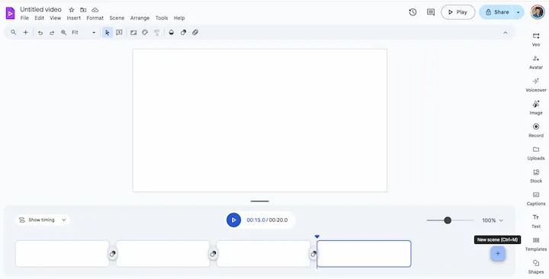
Task: Open the Arrange menu
Action: [140, 18]
